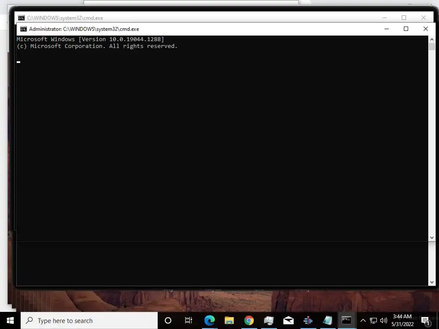Viewport: 439px width, 329px height.
Task: Open the Mail app from the taskbar
Action: click(288, 320)
